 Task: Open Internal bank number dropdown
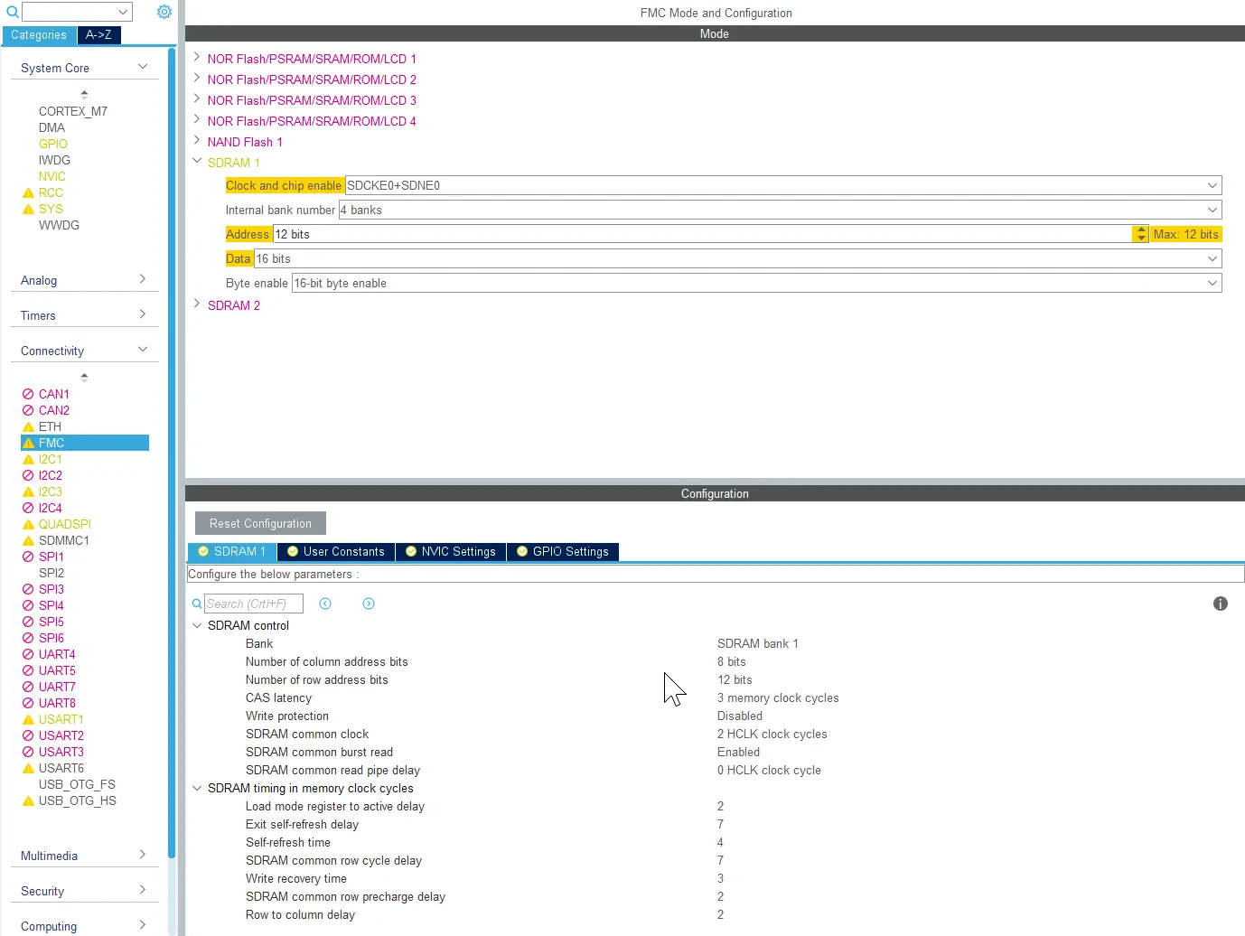pyautogui.click(x=1212, y=210)
